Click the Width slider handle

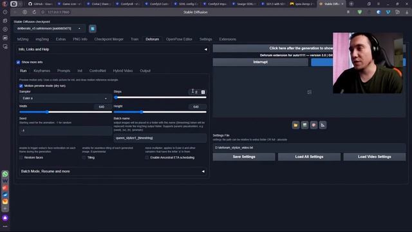(47, 112)
